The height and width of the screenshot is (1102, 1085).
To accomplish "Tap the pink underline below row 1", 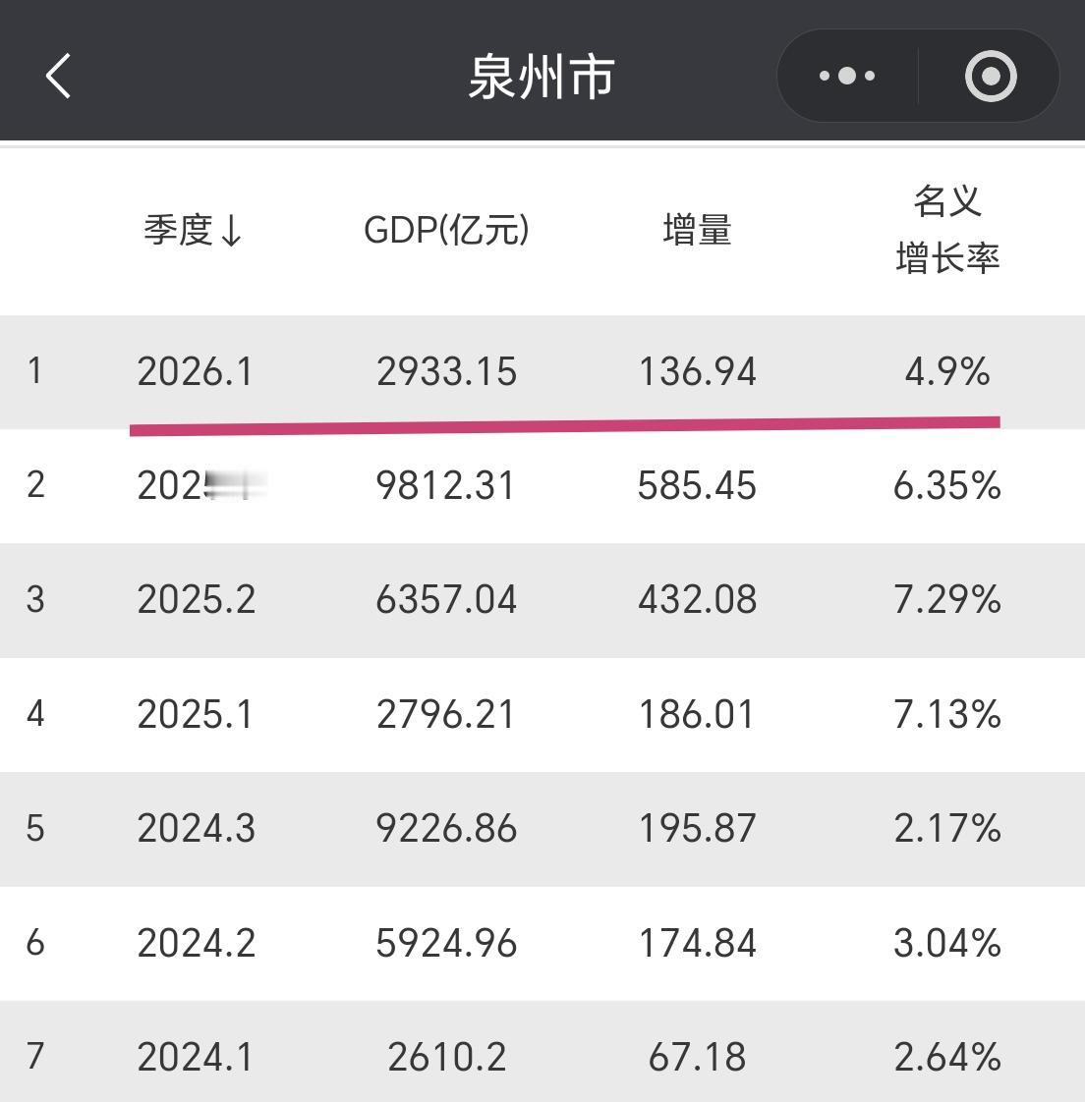I will tap(565, 422).
